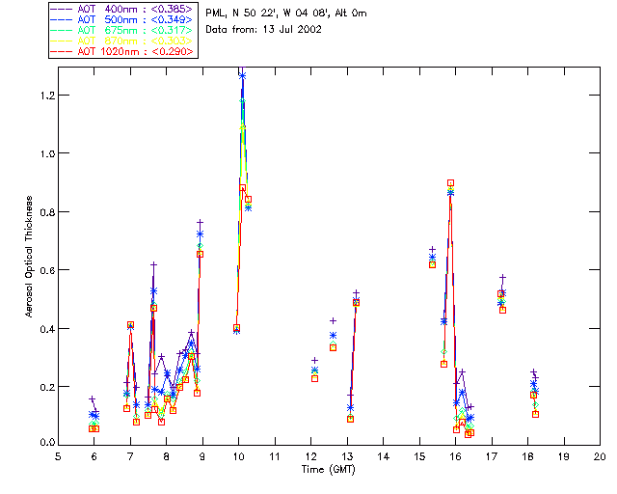Click the 'Time (GMT)' x-axis title
The image size is (617, 494).
pyautogui.click(x=328, y=470)
